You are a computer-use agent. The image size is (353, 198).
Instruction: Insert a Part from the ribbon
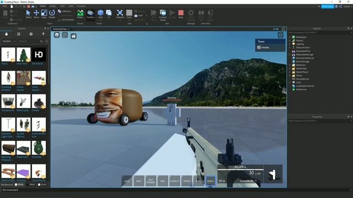100,13
